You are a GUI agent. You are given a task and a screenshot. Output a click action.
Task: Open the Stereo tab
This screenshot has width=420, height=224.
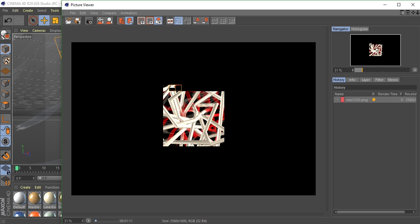[393, 80]
